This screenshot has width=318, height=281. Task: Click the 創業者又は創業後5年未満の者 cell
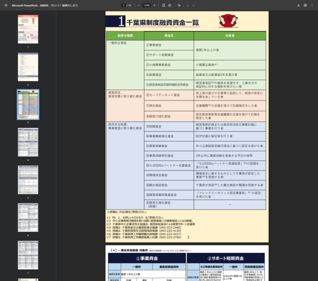click(230, 75)
